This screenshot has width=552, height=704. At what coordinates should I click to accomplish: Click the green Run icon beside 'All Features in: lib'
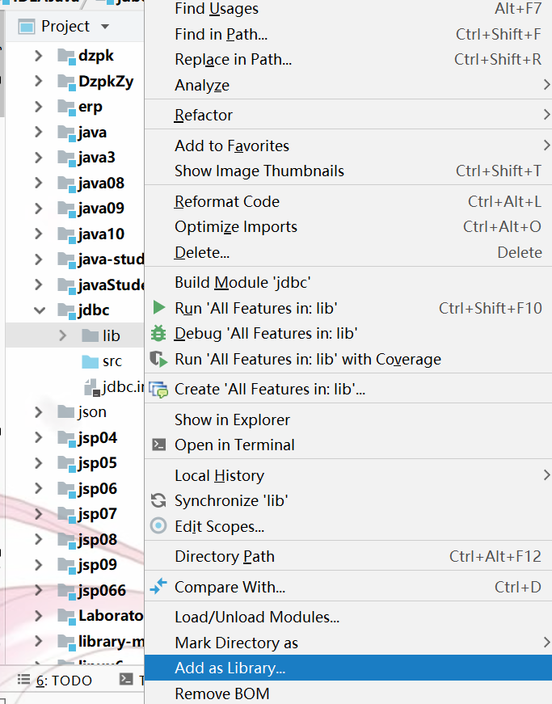(159, 308)
